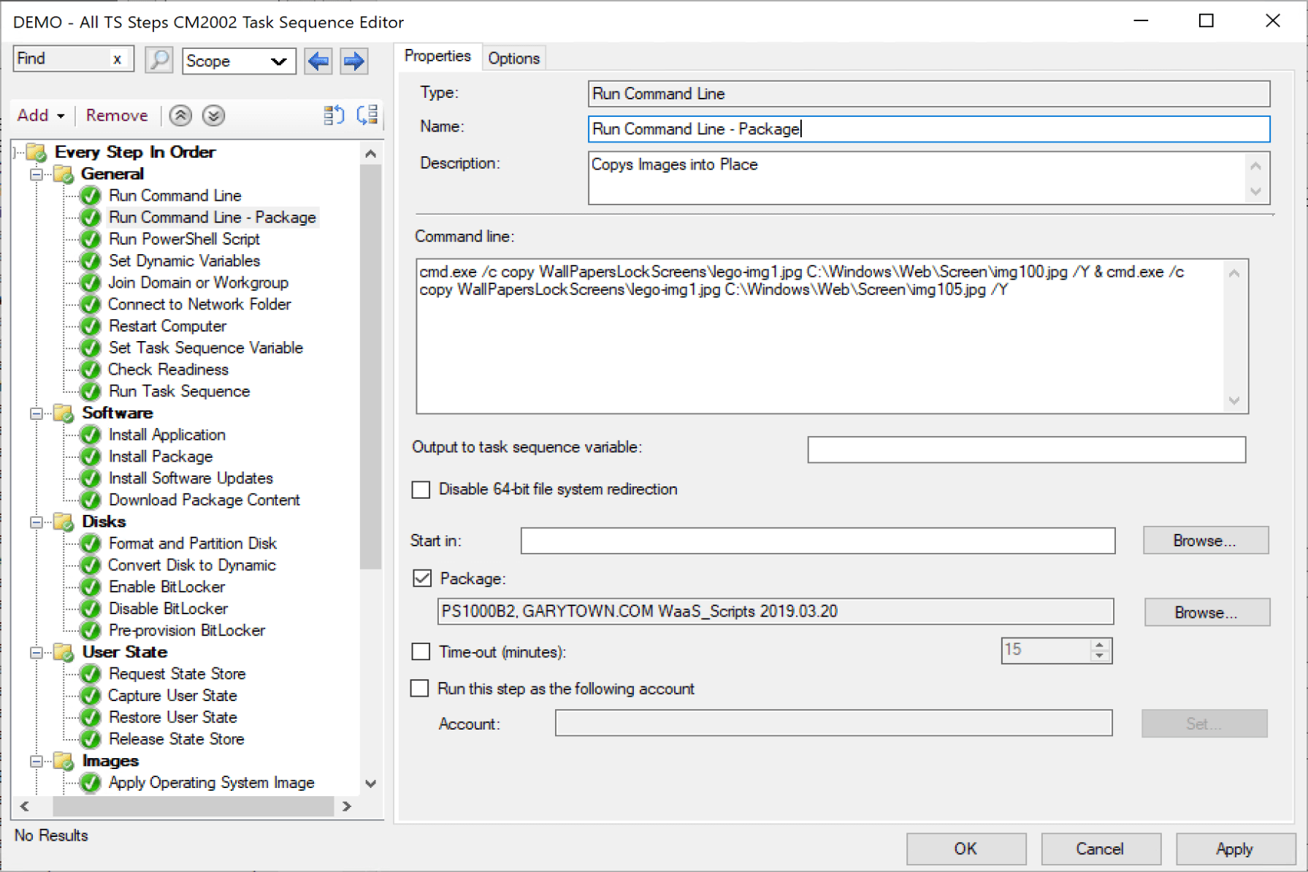Image resolution: width=1308 pixels, height=872 pixels.
Task: Click the blue back navigation arrow
Action: pyautogui.click(x=318, y=61)
